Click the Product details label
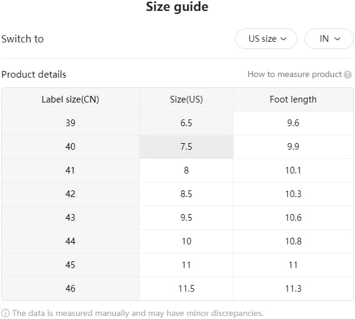355x319 pixels. click(x=34, y=75)
